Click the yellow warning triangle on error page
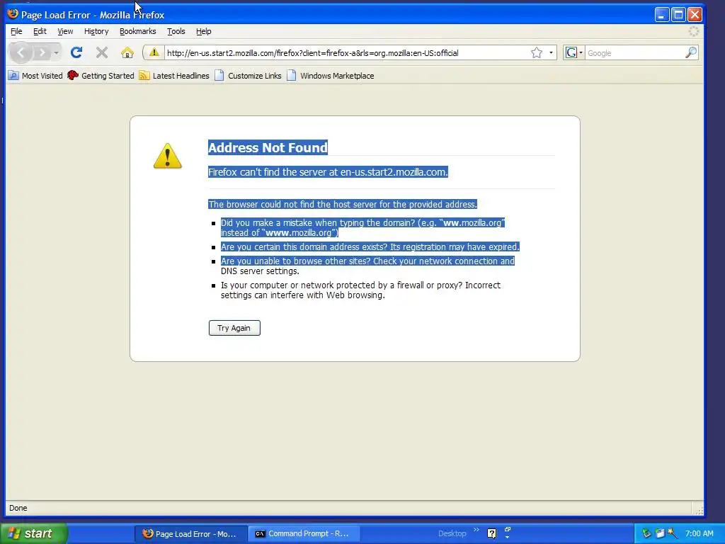Image resolution: width=725 pixels, height=544 pixels. pyautogui.click(x=167, y=156)
